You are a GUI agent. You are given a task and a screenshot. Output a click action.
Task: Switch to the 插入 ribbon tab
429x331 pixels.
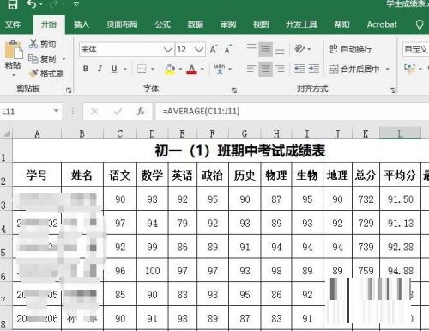click(82, 24)
